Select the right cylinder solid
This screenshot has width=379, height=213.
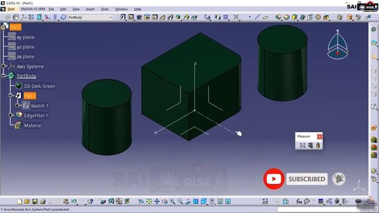pyautogui.click(x=282, y=63)
